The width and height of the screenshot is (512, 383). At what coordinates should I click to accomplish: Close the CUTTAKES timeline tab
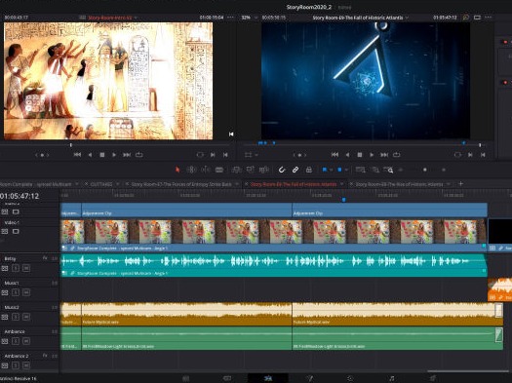click(x=86, y=184)
